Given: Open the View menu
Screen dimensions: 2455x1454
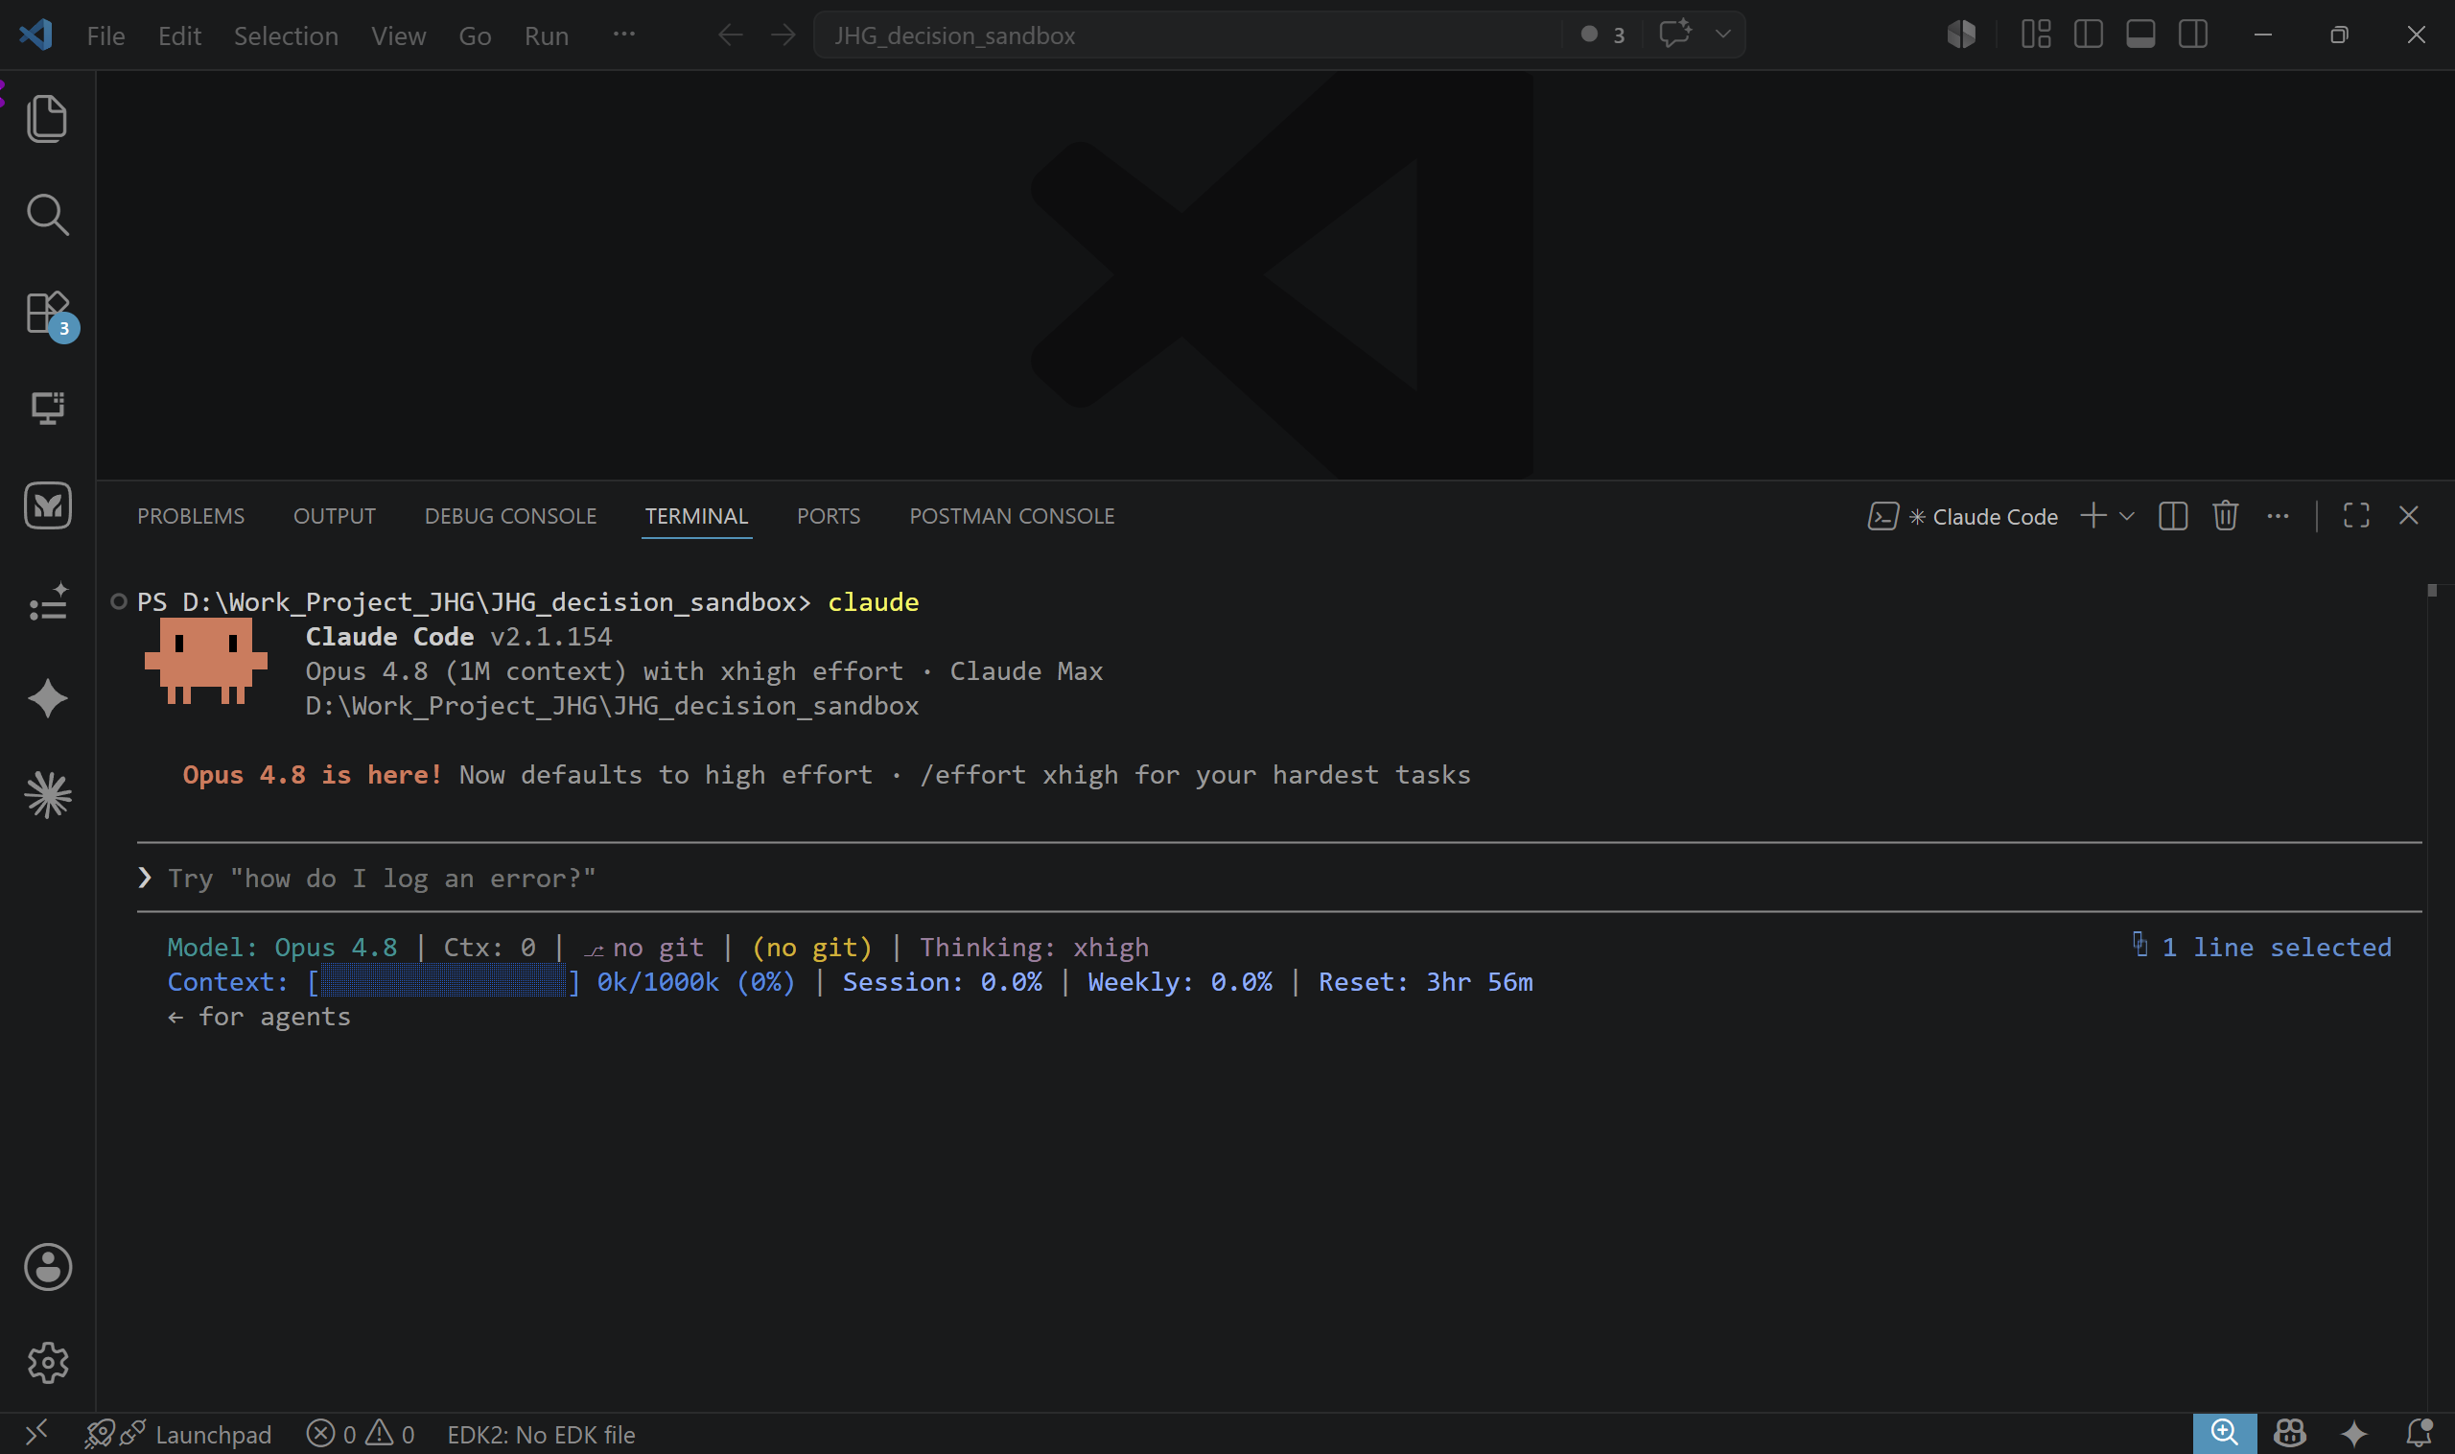Looking at the screenshot, I should [399, 35].
